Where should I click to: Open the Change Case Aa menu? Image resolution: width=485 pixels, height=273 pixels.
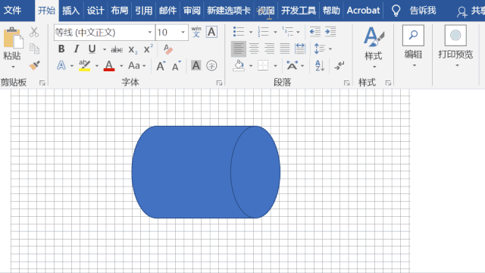(x=136, y=66)
